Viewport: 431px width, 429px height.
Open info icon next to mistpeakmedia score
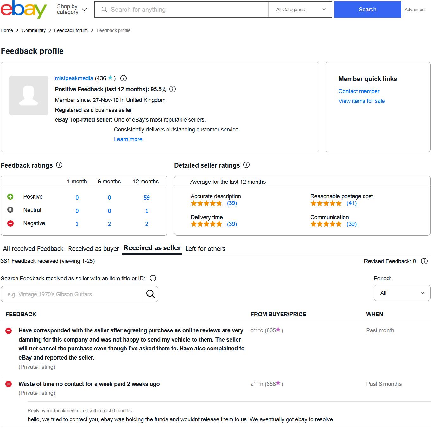[x=124, y=78]
